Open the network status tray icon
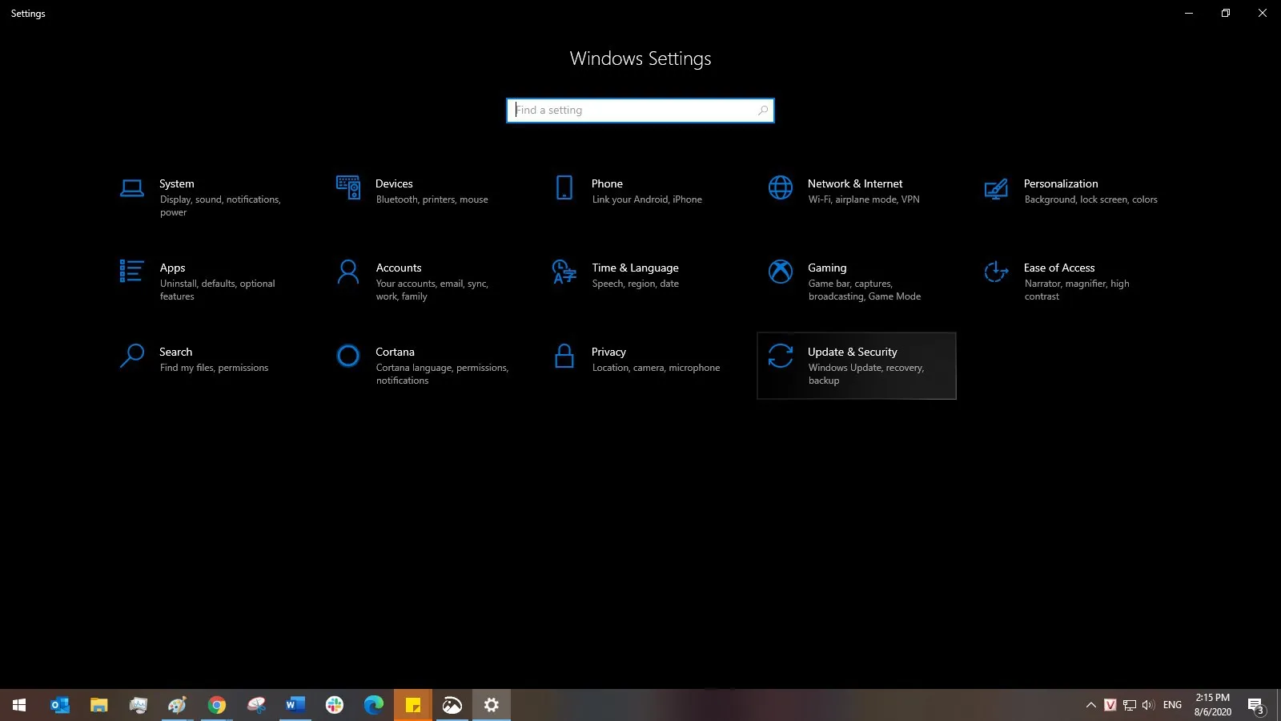The image size is (1281, 721). [x=1129, y=705]
